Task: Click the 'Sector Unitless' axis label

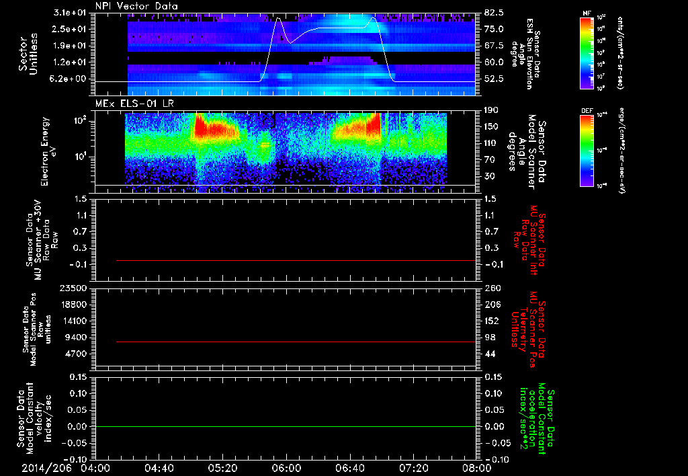Action: point(28,54)
